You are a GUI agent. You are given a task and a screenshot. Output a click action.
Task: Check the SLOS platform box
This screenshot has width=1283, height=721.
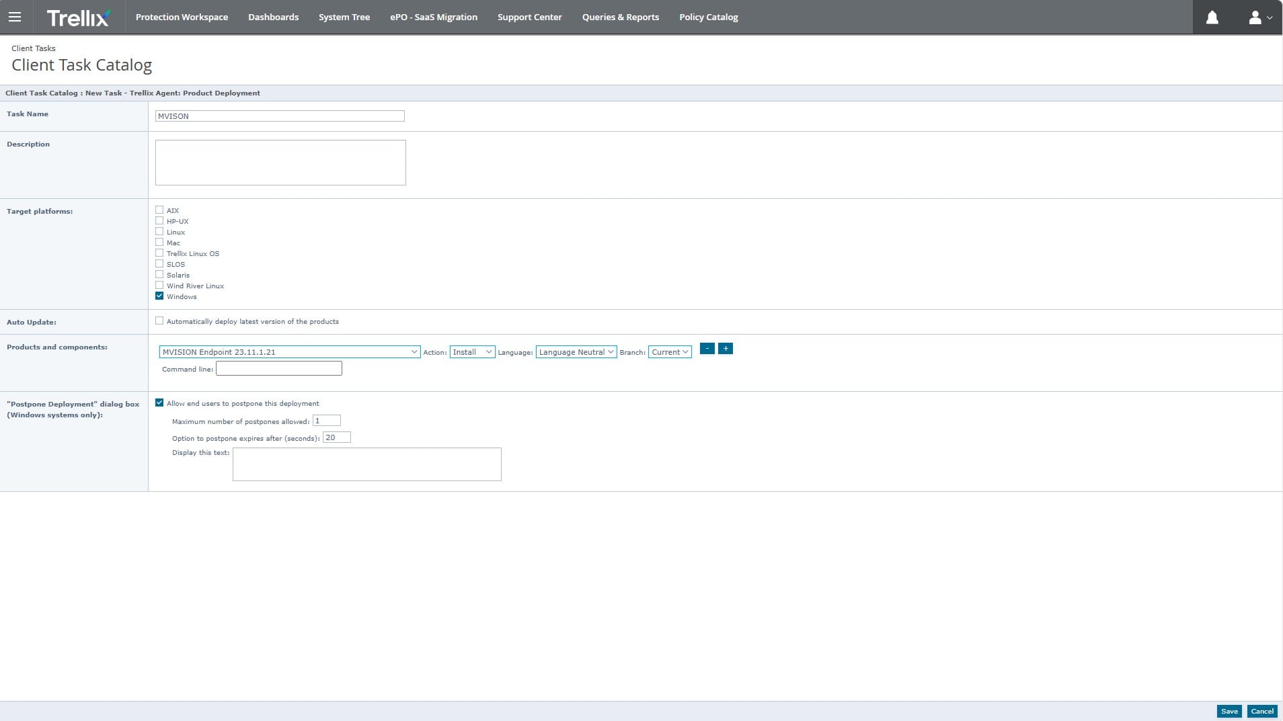pos(159,263)
